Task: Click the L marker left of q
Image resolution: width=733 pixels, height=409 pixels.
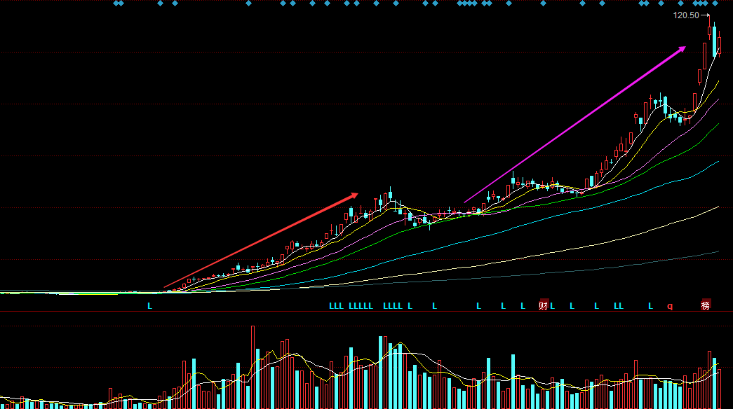Action: [x=650, y=306]
